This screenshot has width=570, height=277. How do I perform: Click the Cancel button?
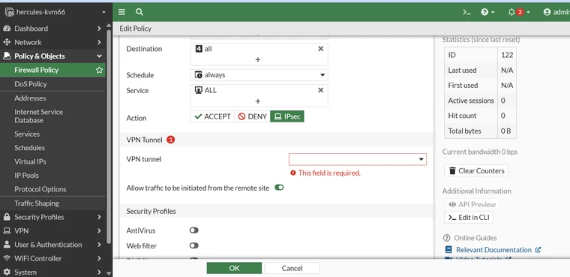point(292,268)
